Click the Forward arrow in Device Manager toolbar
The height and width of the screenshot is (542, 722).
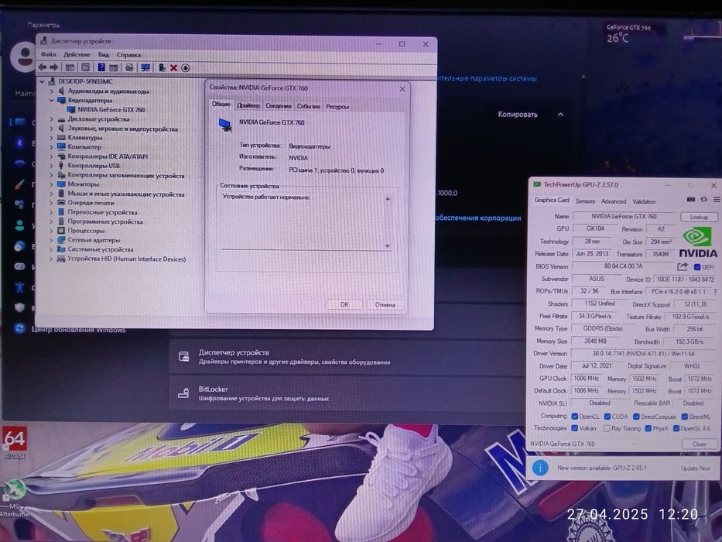(x=54, y=67)
